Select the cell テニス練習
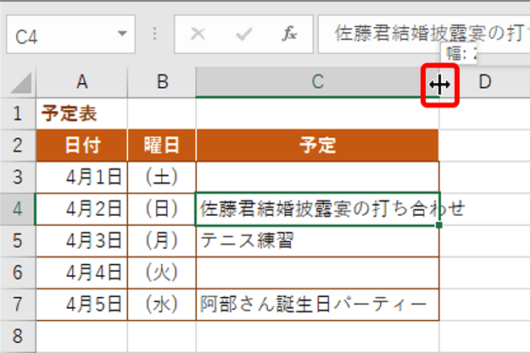Image resolution: width=530 pixels, height=353 pixels. (x=317, y=240)
